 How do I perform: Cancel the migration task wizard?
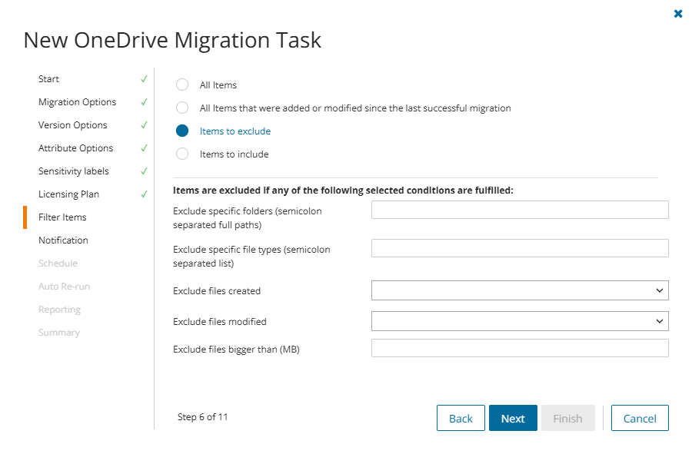(x=640, y=418)
